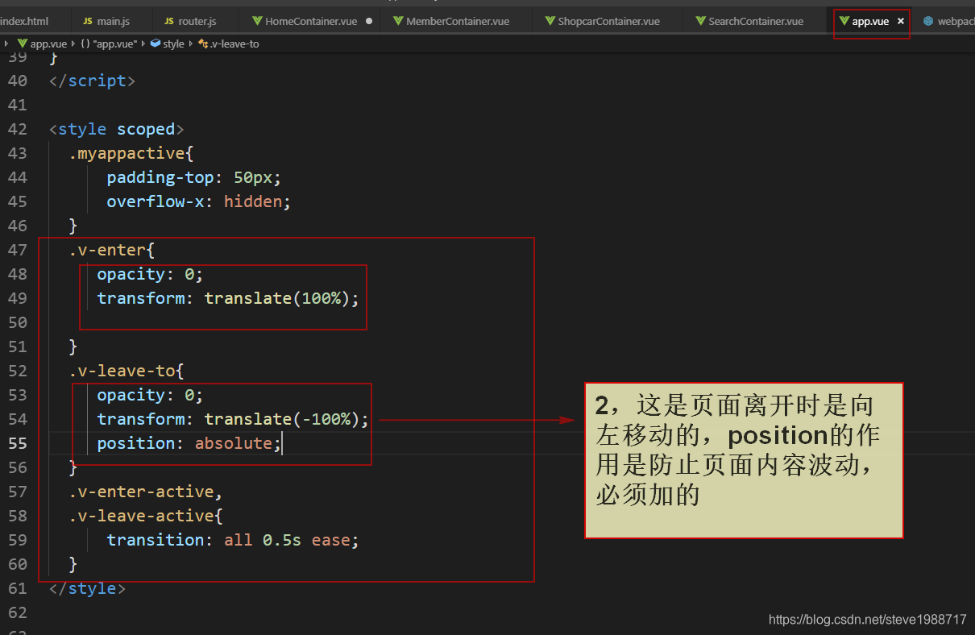
Task: Click the <style scoped> opening tag
Action: 116,129
